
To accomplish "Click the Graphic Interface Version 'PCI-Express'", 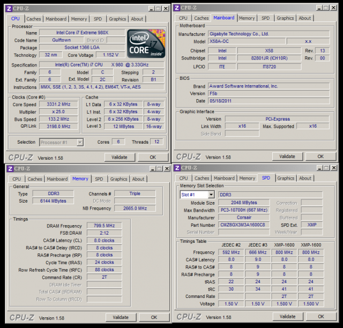I will (278, 119).
